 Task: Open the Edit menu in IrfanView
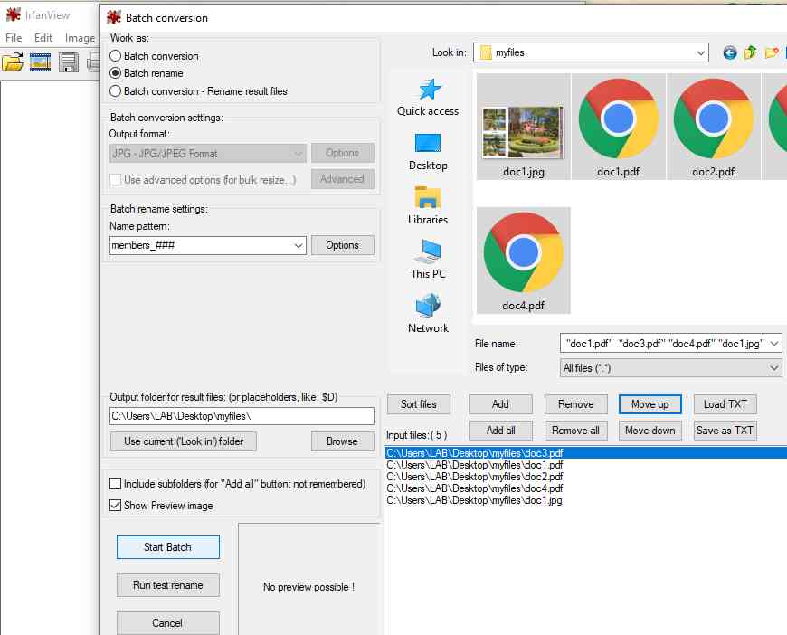pyautogui.click(x=43, y=38)
